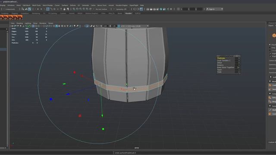Click the question mark icon in status line

(x=61, y=9)
